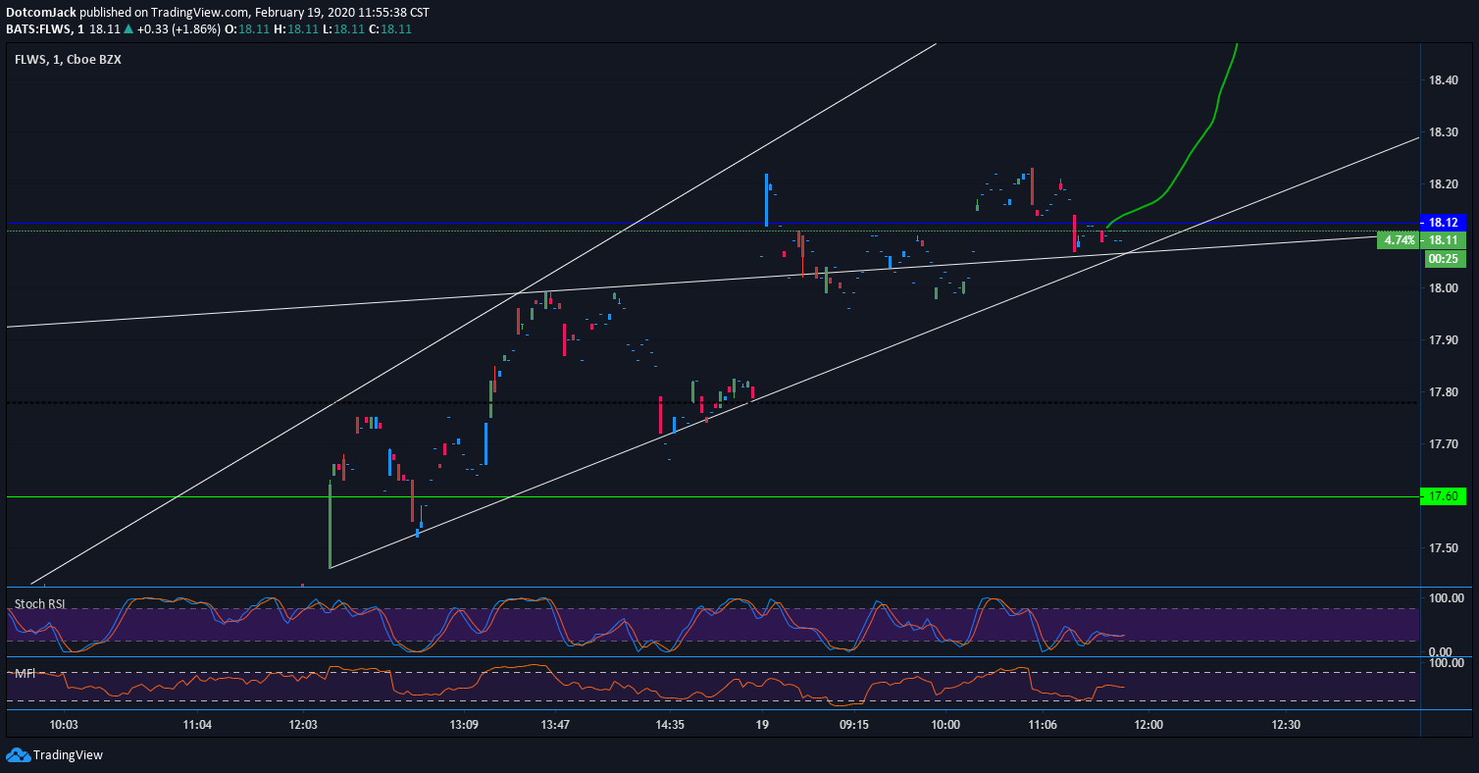The image size is (1479, 773).
Task: Click the 100.00 MFI scale value
Action: [1445, 664]
